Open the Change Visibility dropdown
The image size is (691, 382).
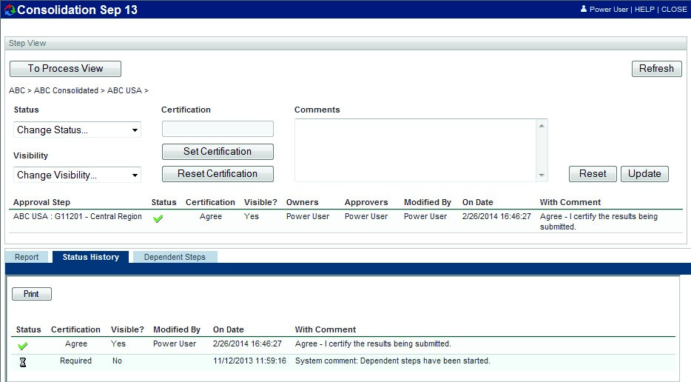click(77, 175)
